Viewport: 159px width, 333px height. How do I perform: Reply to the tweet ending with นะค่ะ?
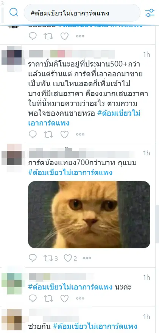tap(33, 298)
